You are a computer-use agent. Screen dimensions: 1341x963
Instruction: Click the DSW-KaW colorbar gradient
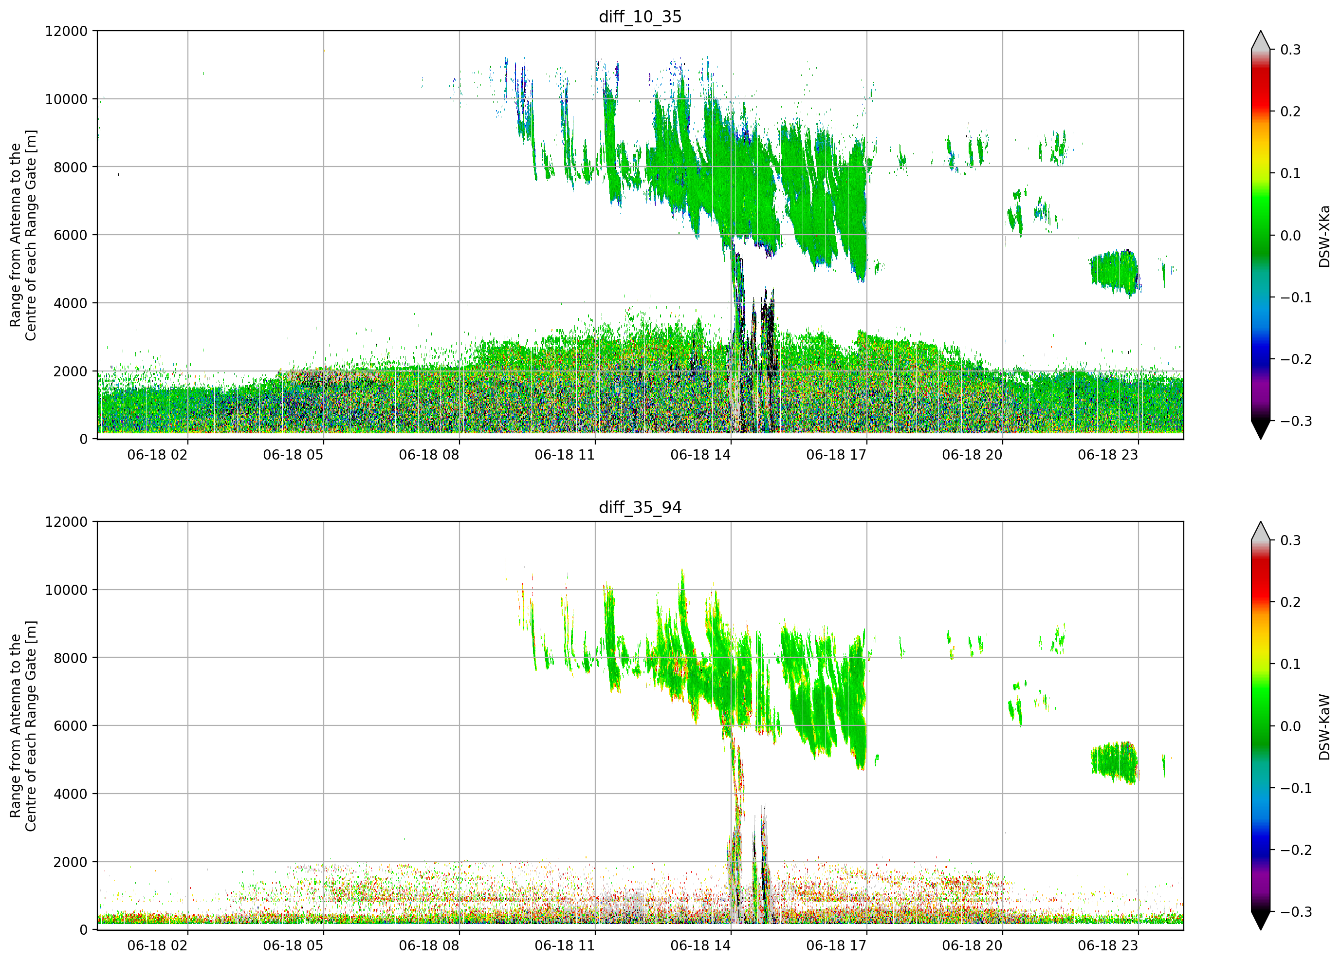coord(1261,726)
